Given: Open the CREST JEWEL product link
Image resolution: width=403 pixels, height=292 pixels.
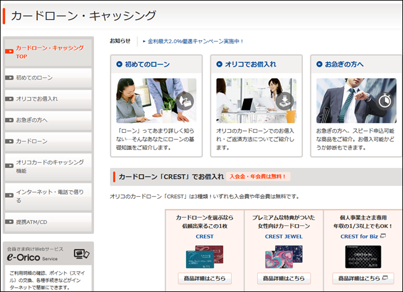Looking at the screenshot, I should [284, 236].
